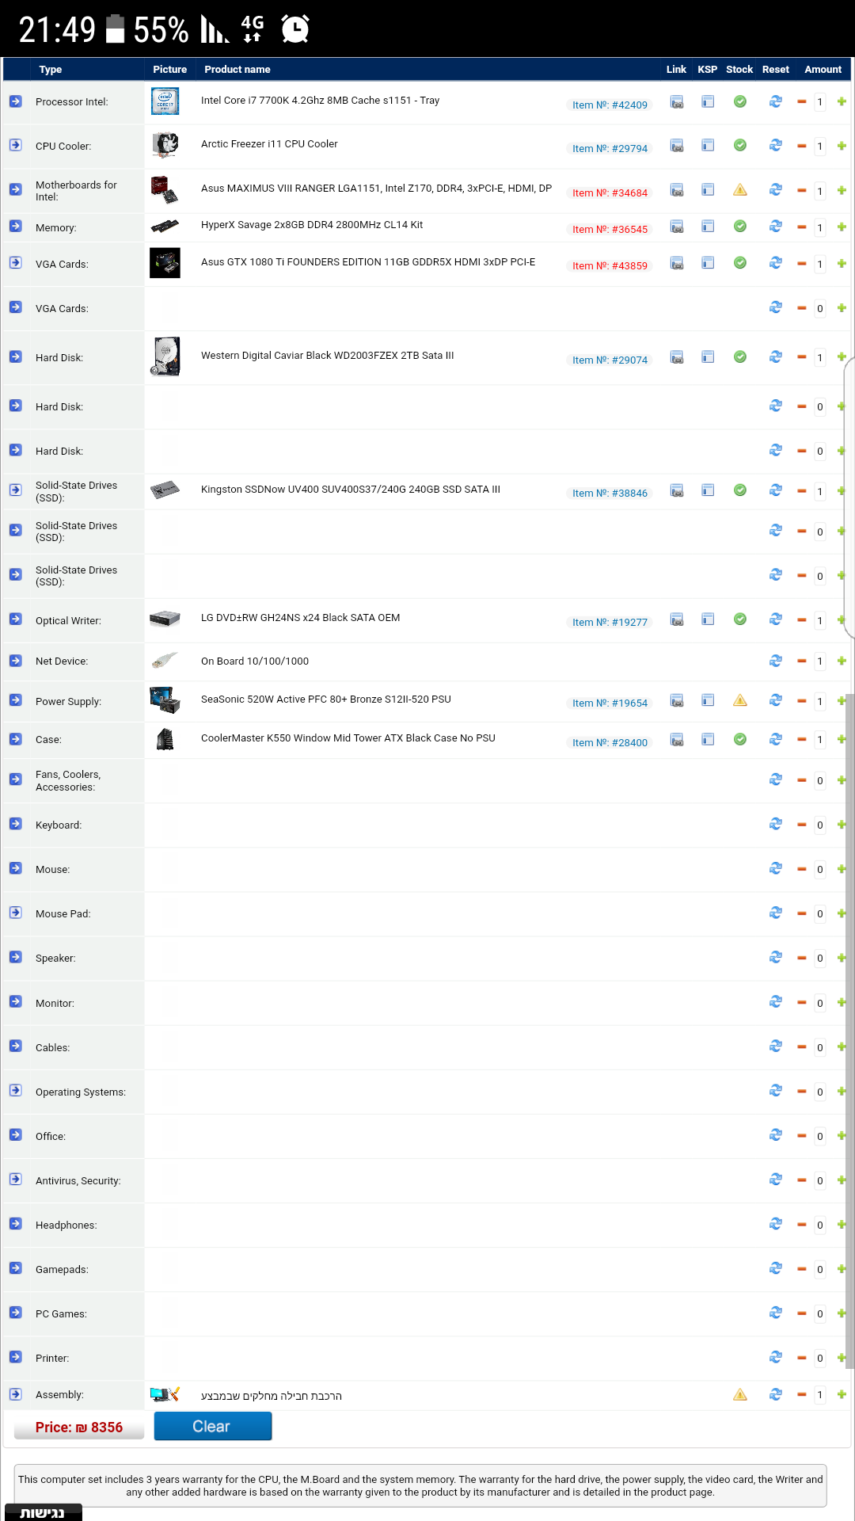Click the Western Digital hard disk thumbnail
Image resolution: width=855 pixels, height=1521 pixels.
[165, 356]
